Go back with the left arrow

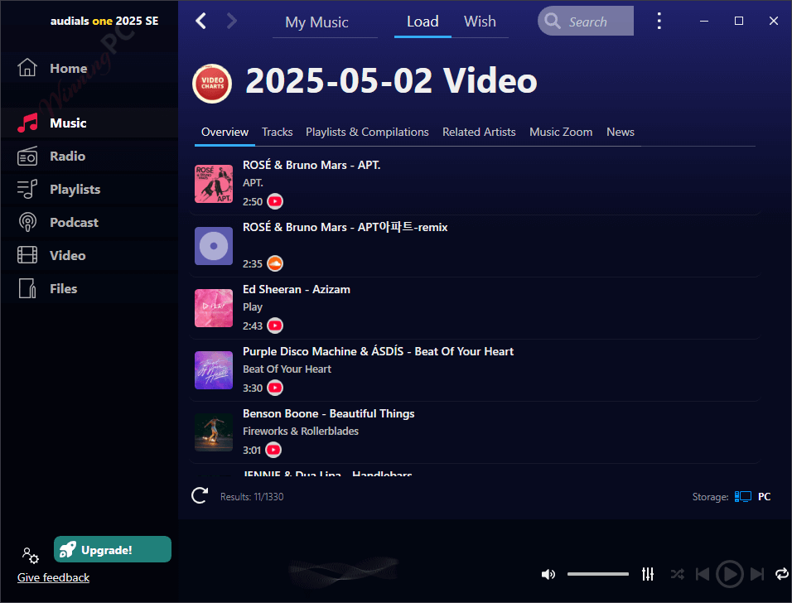[x=201, y=22]
